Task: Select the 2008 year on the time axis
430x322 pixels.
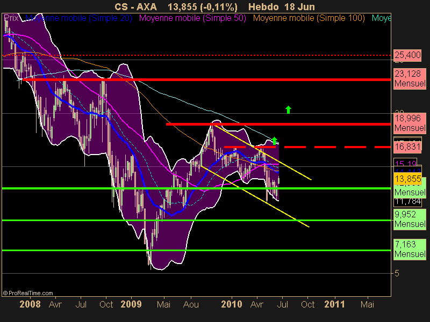Action: tap(30, 304)
